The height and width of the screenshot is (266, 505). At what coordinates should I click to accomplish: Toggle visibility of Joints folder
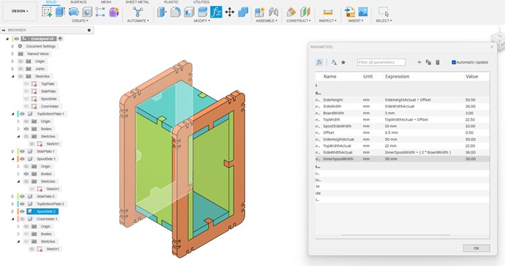pyautogui.click(x=21, y=69)
